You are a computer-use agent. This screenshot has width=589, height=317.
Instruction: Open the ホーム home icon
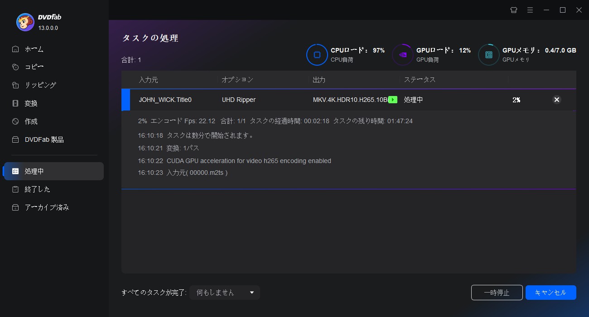pyautogui.click(x=15, y=49)
